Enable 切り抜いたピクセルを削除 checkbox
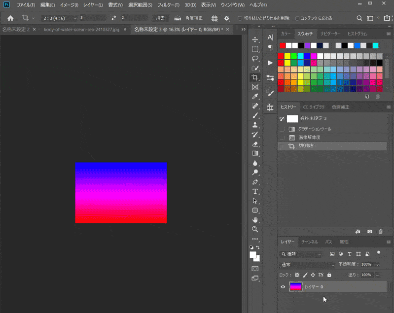The height and width of the screenshot is (313, 394). [240, 18]
